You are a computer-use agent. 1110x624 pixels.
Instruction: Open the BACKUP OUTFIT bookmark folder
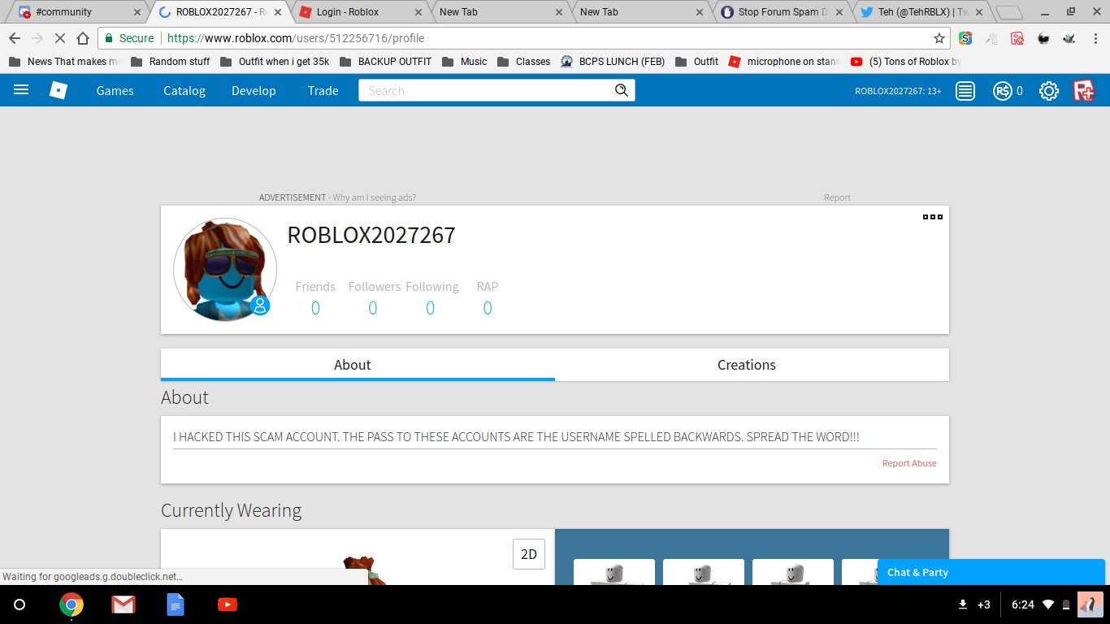[x=385, y=62]
